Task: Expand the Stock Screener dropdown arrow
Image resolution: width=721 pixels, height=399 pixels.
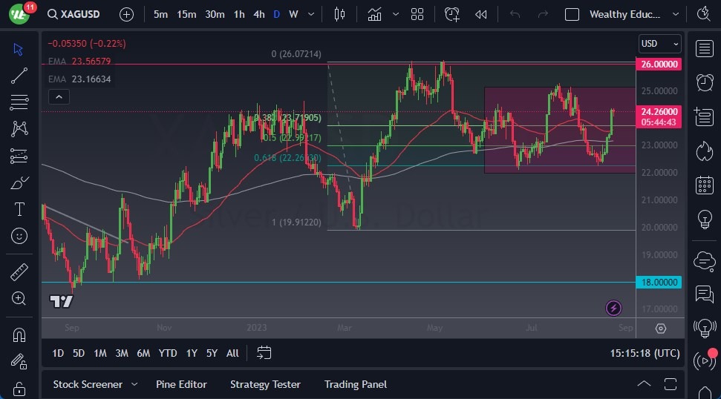Action: [134, 384]
